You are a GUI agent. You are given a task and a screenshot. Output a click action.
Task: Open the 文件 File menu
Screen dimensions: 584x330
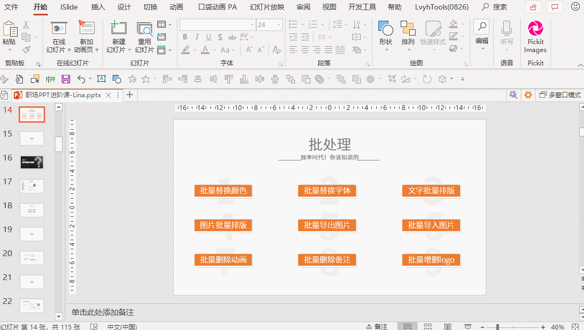[x=11, y=7]
